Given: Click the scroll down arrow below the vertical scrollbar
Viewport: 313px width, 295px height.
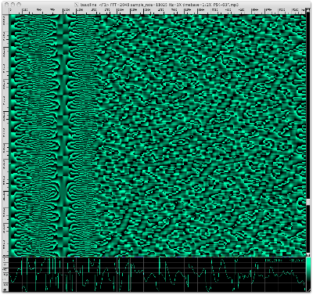Looking at the screenshot, I should click(x=308, y=254).
